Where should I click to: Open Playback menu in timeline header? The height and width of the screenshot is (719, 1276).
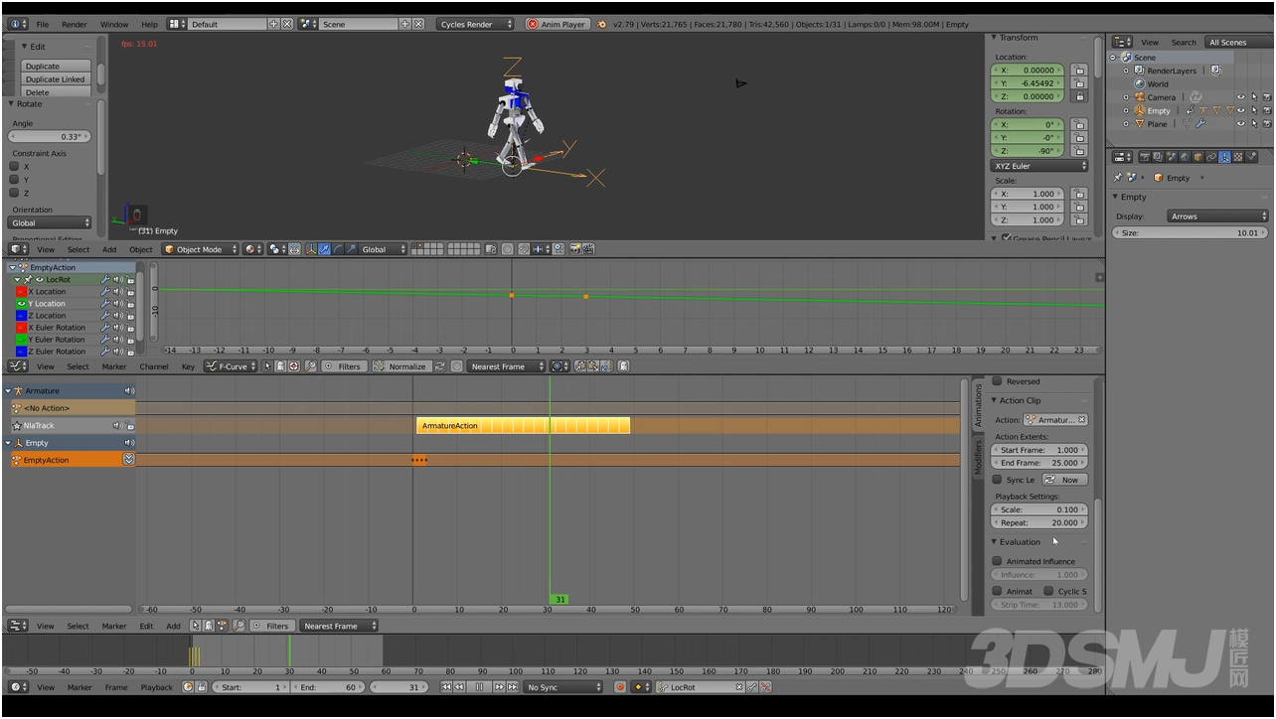click(x=156, y=687)
